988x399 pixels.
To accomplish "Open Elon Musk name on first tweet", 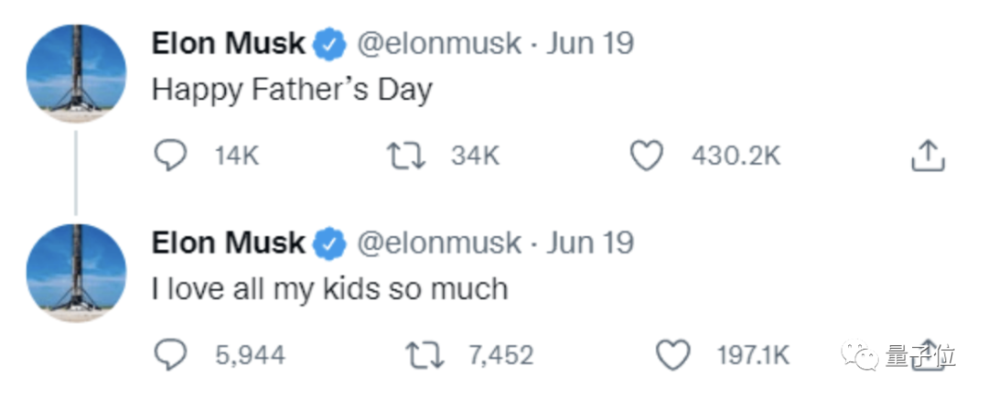I will 228,43.
